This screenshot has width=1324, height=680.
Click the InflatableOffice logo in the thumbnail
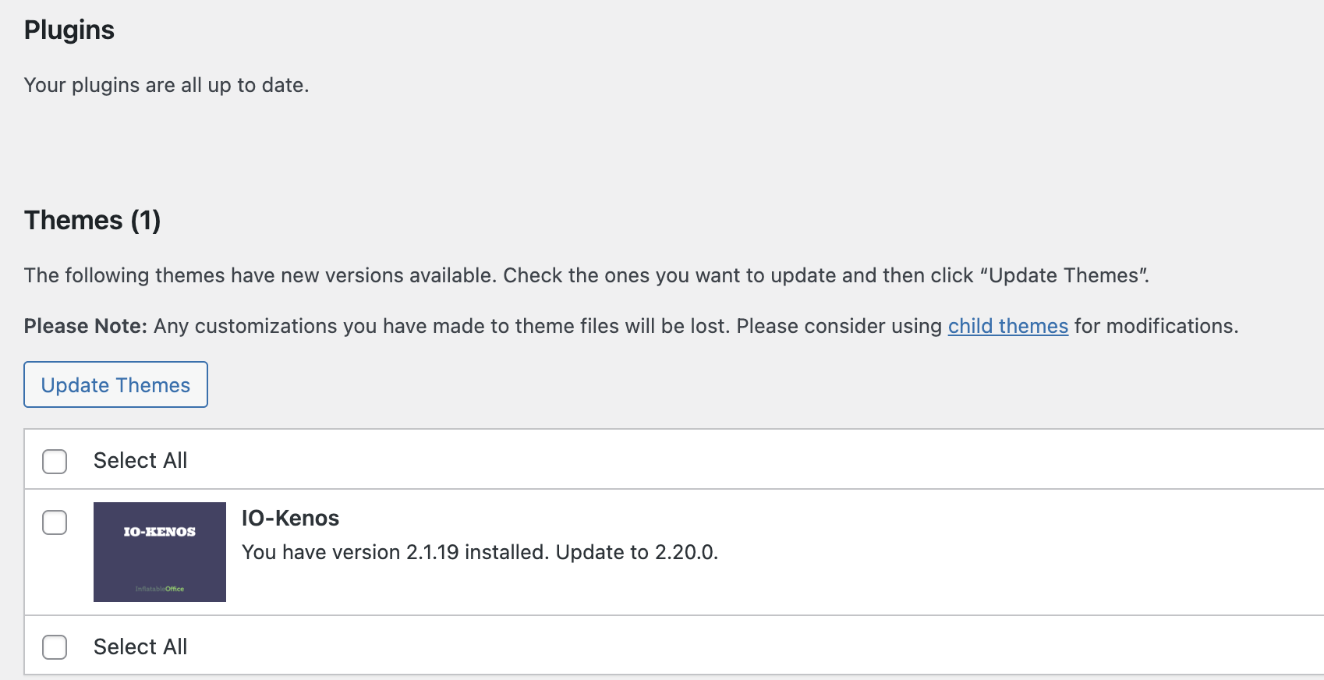[160, 589]
